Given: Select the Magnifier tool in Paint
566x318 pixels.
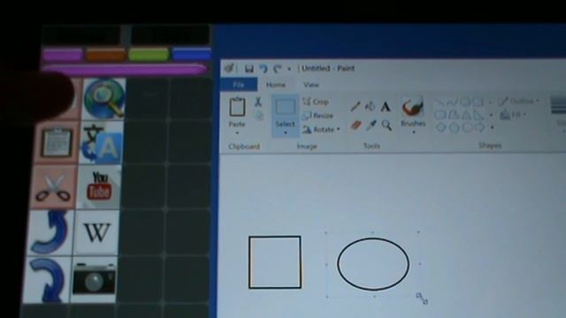Looking at the screenshot, I should click(x=386, y=125).
